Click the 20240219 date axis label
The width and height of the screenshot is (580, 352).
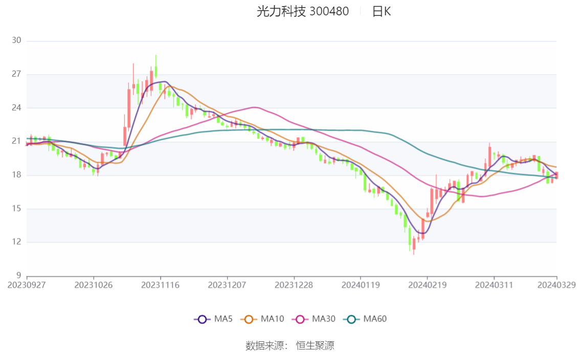(x=427, y=285)
